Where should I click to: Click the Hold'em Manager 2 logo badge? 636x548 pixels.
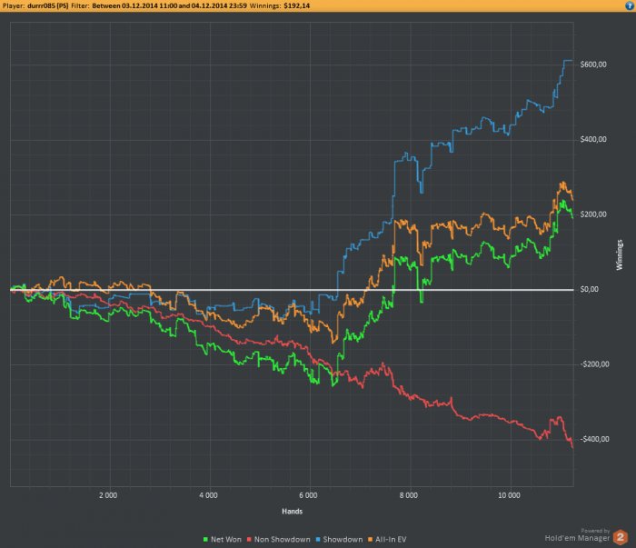point(620,537)
